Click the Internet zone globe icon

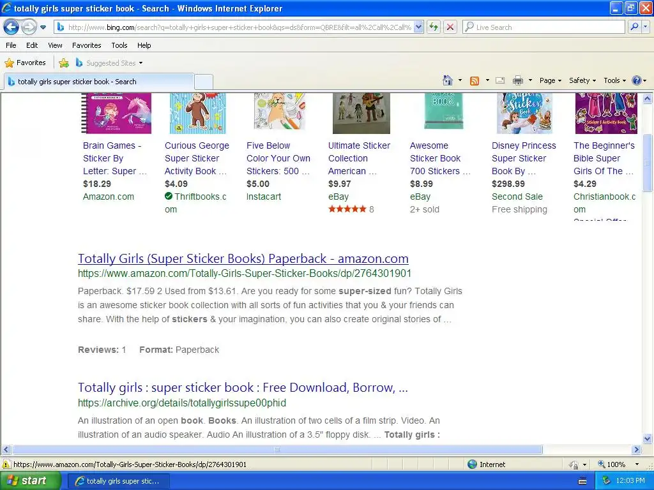[472, 464]
